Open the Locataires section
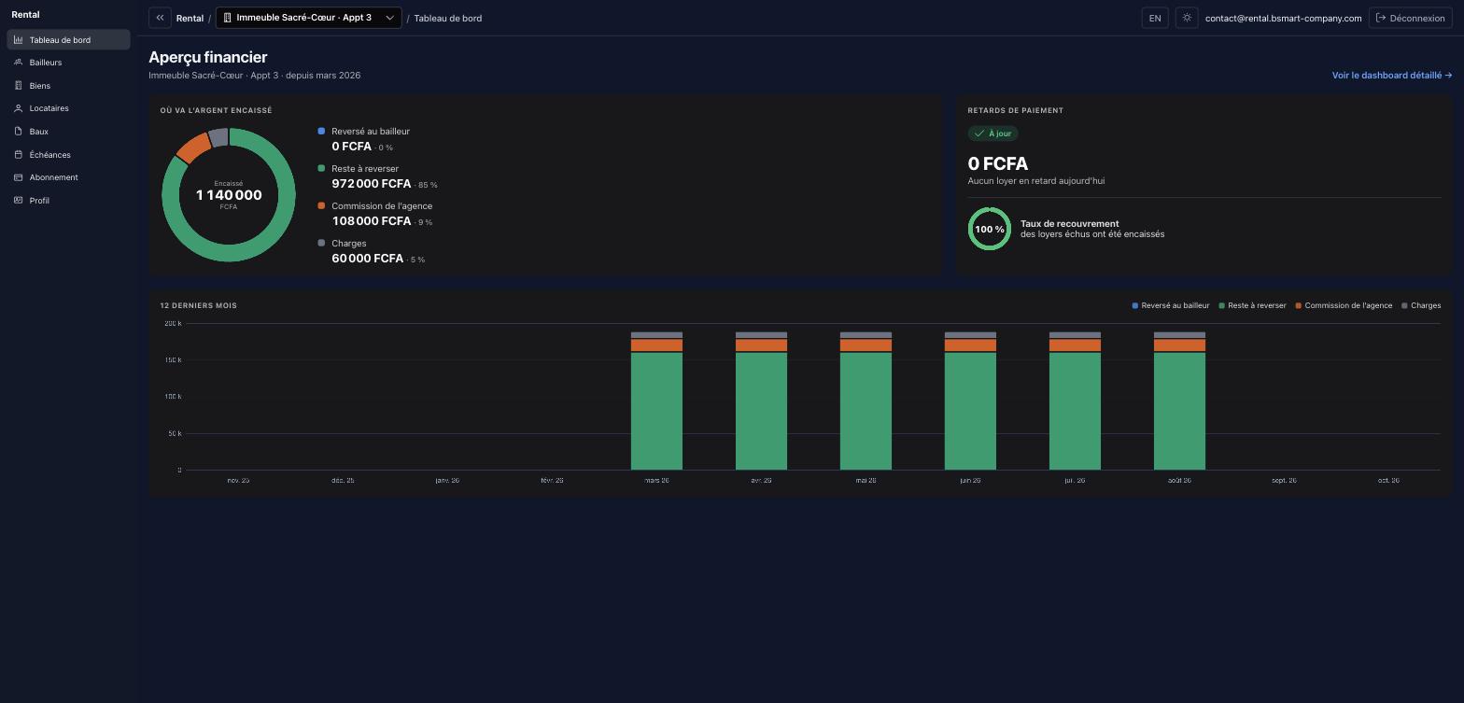Screen dimensions: 1464x703 tap(68, 108)
